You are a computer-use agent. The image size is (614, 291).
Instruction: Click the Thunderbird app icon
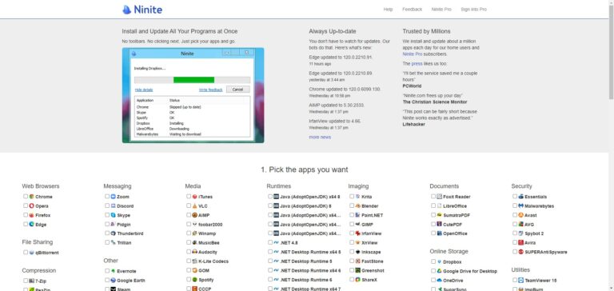coord(114,233)
